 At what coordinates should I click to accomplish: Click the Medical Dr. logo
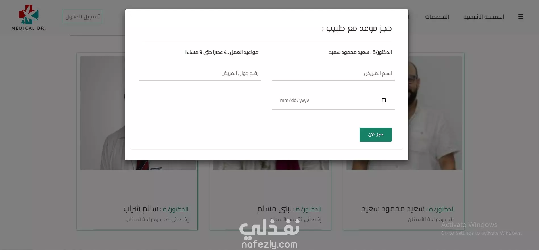(x=29, y=17)
